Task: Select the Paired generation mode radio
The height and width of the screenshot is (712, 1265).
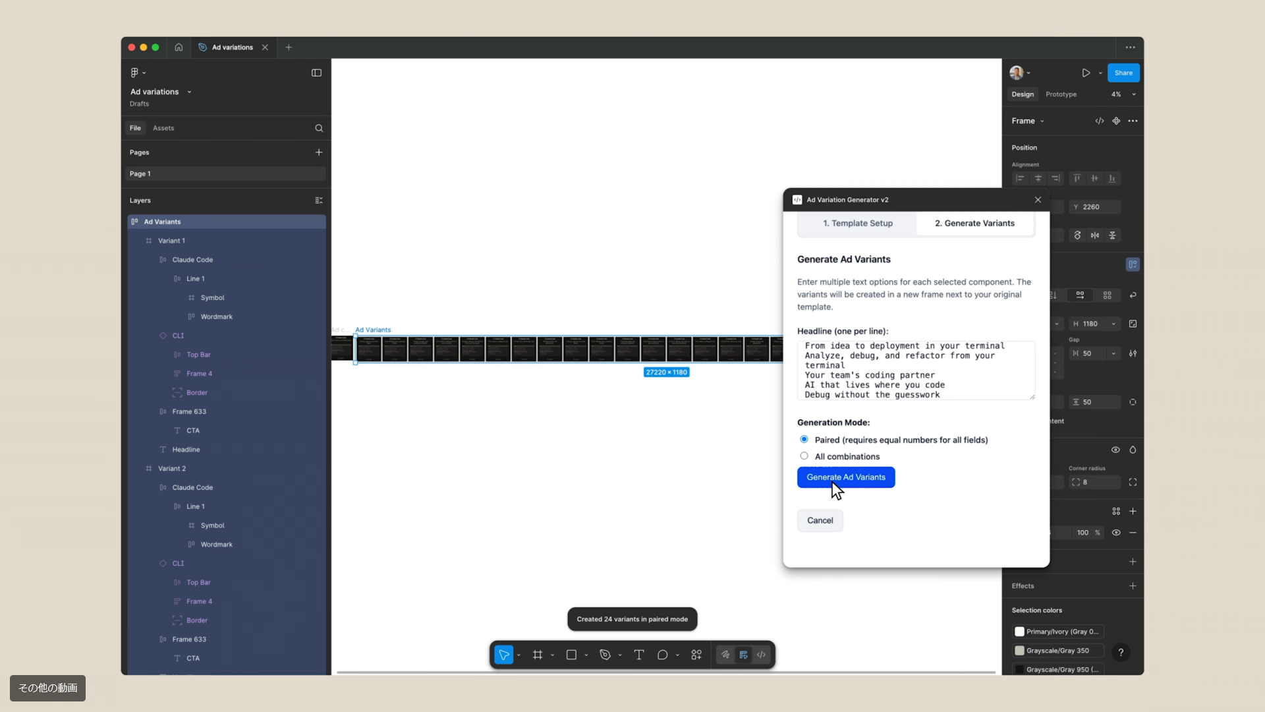Action: pyautogui.click(x=804, y=439)
